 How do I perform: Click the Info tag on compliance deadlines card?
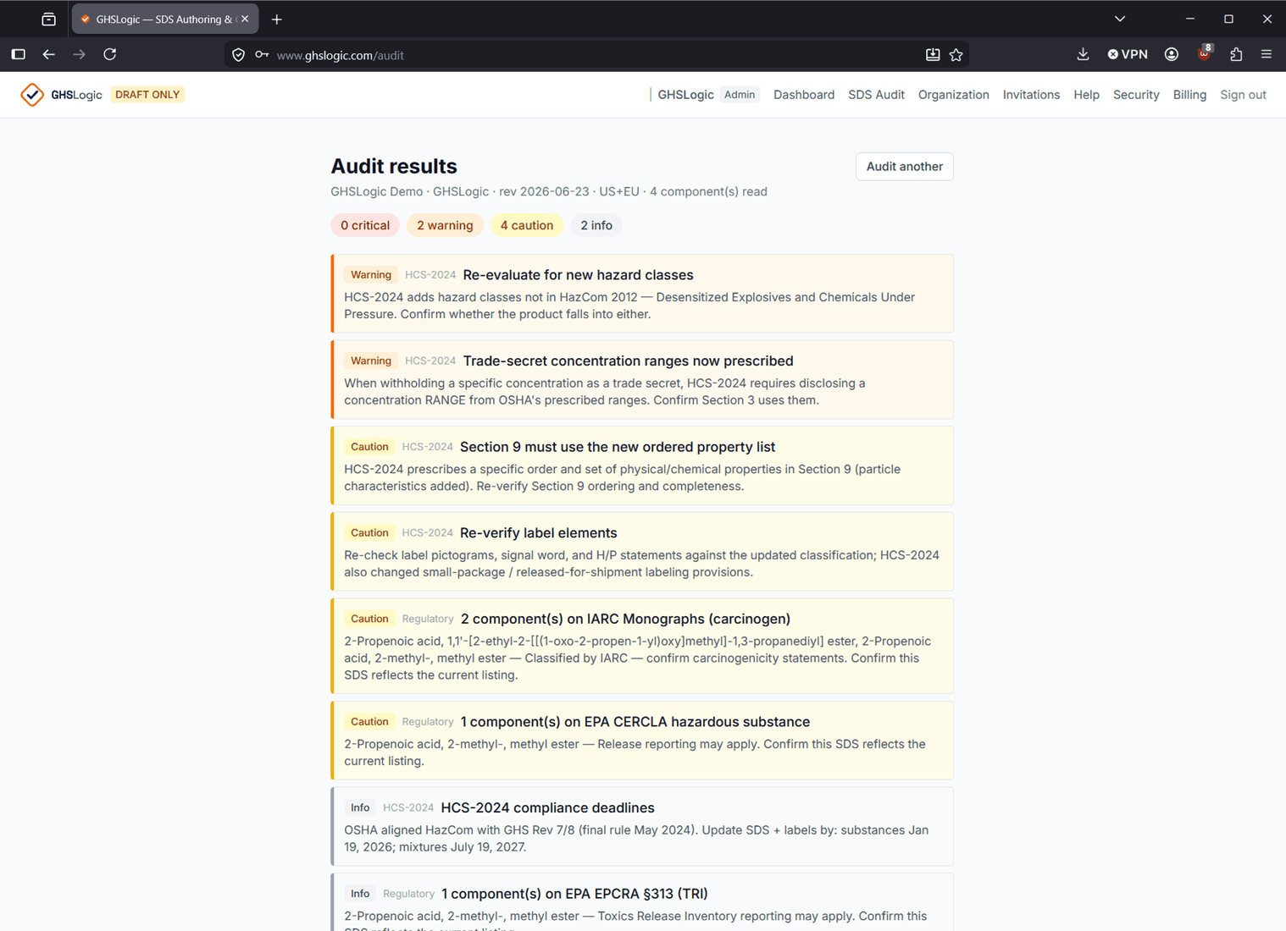[x=360, y=808]
